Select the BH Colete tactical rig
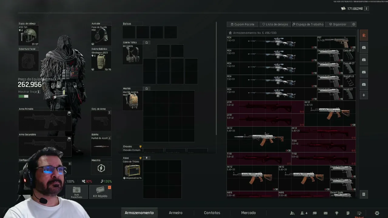The width and height of the screenshot is (388, 218). tap(132, 54)
